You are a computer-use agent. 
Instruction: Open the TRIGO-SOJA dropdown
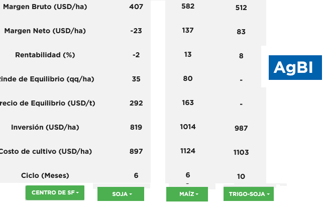click(249, 194)
